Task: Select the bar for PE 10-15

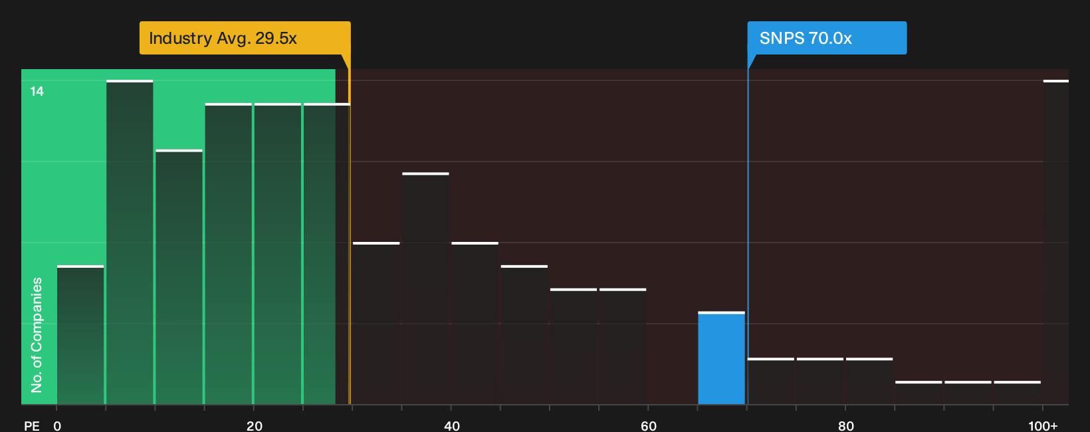Action: [179, 277]
